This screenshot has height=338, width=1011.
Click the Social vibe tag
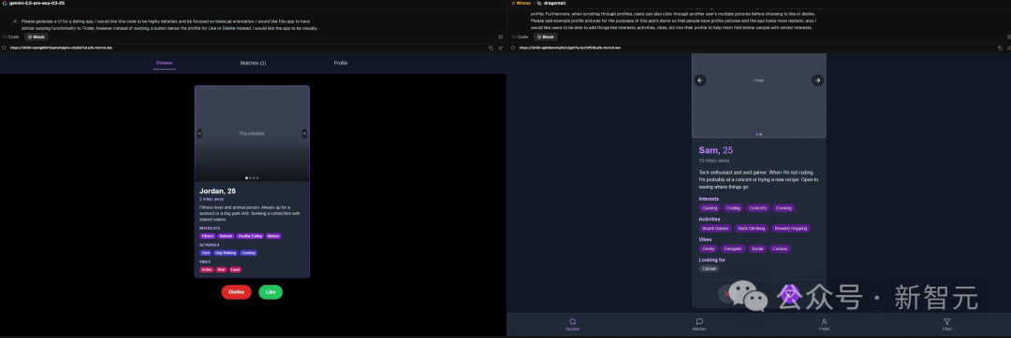click(x=757, y=248)
